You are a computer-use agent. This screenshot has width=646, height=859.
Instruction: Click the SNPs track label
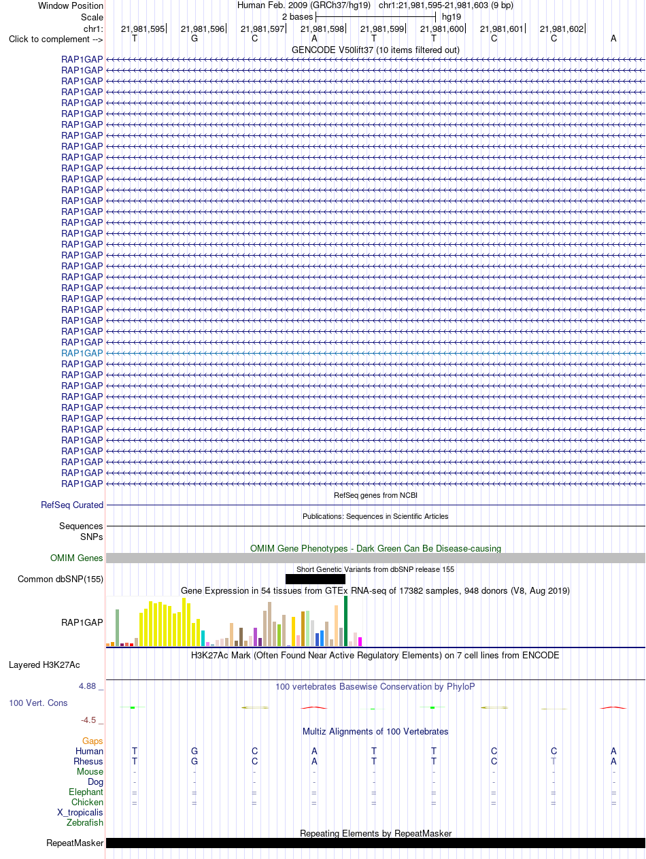coord(92,537)
